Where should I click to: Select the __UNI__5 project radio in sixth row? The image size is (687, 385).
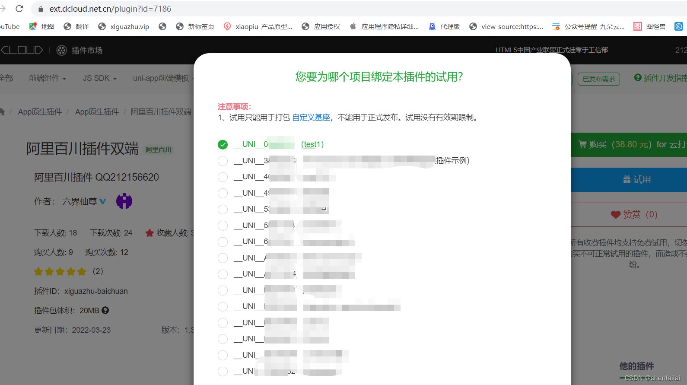click(223, 226)
